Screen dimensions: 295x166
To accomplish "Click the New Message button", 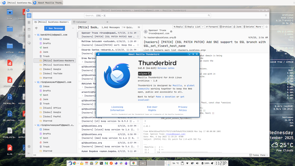I will point(54,28).
